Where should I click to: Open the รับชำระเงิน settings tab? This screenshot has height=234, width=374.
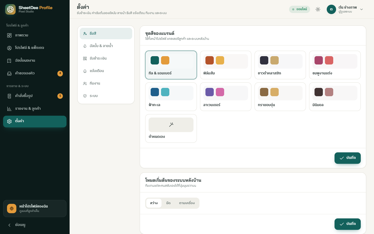[106, 58]
